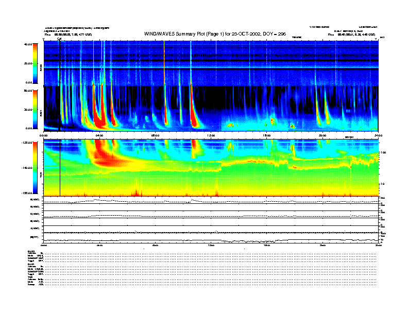Click the -155.00 label on TNR color scale
The height and width of the screenshot is (315, 408).
click(27, 193)
